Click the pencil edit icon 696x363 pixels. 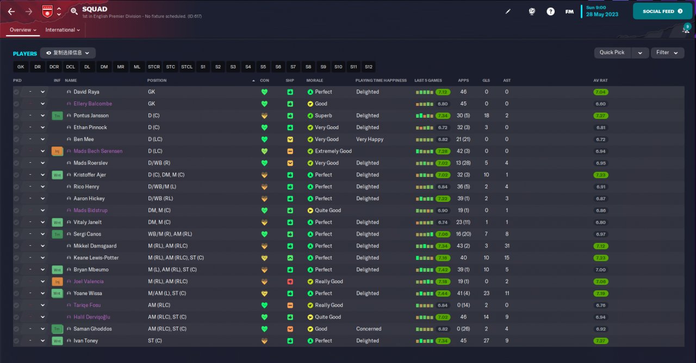508,11
